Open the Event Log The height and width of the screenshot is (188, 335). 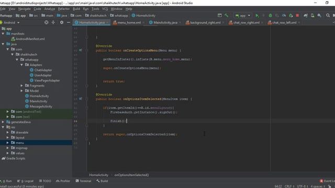pos(327,181)
